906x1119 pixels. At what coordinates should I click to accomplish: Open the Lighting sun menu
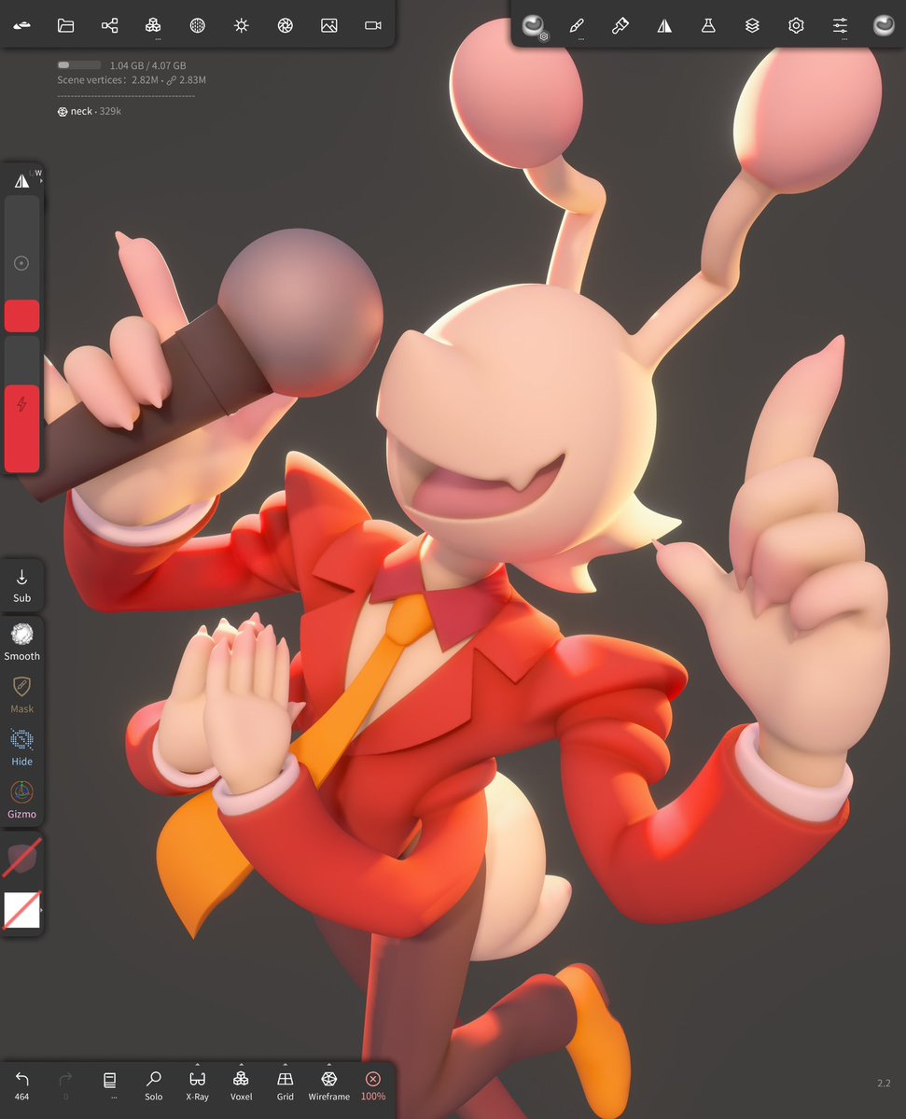point(241,26)
